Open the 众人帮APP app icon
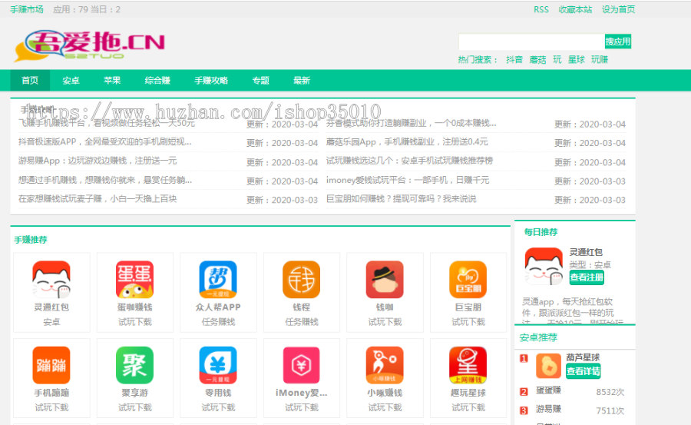The image size is (691, 425). [218, 279]
